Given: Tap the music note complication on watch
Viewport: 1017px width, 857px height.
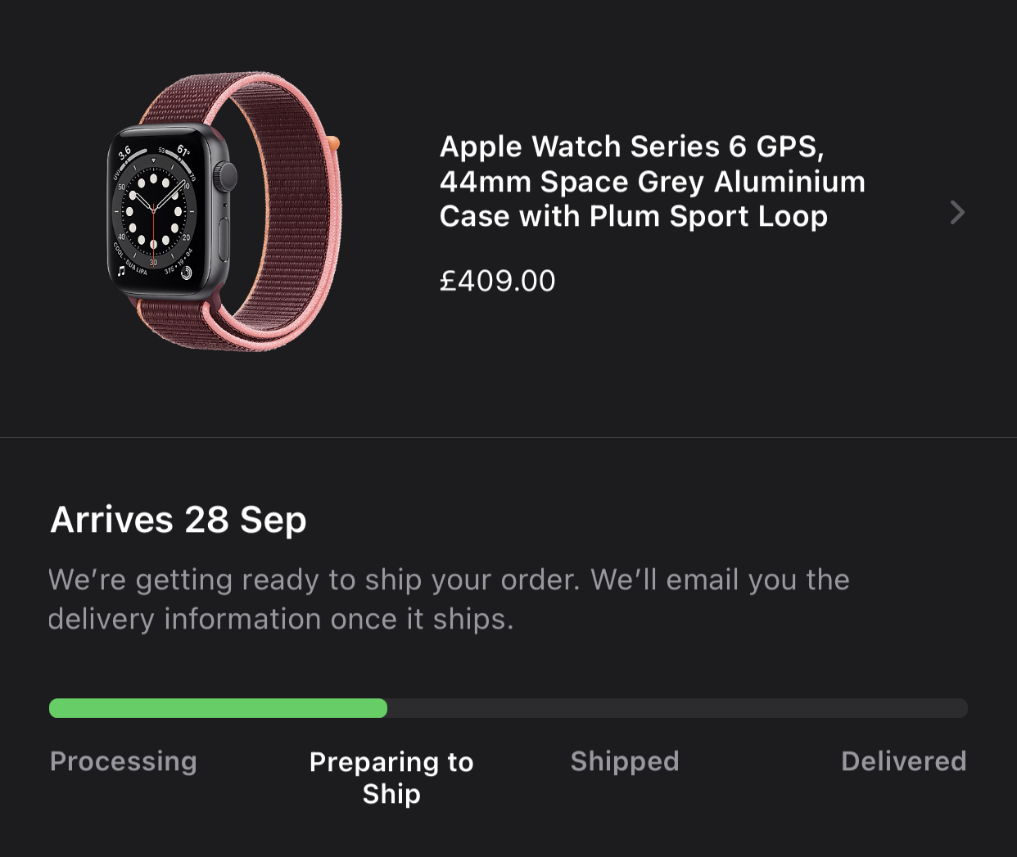Looking at the screenshot, I should 121,270.
